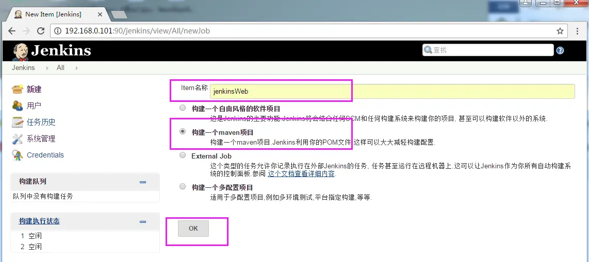Open the Credentials sidebar link
Image resolution: width=589 pixels, height=262 pixels.
(x=45, y=155)
